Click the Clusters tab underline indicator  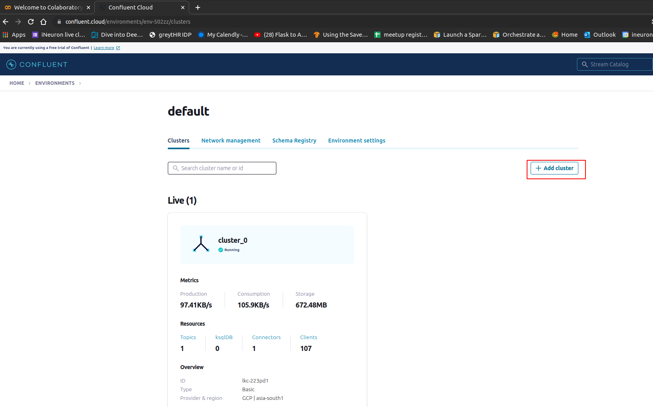[178, 148]
